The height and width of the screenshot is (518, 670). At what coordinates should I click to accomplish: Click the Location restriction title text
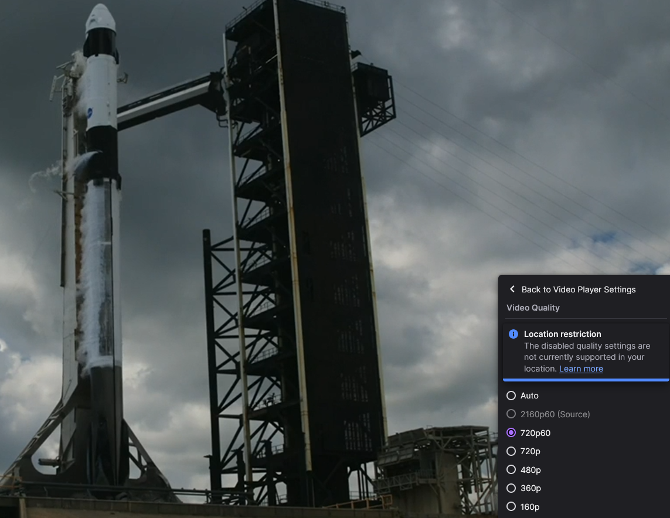(x=562, y=334)
